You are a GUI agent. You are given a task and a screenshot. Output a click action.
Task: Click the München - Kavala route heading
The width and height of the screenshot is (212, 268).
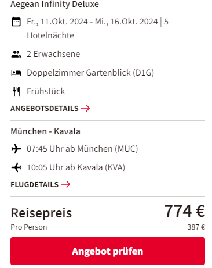(x=46, y=131)
